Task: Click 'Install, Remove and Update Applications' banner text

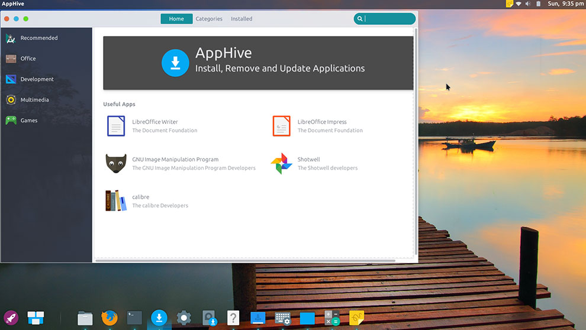Action: coord(280,69)
